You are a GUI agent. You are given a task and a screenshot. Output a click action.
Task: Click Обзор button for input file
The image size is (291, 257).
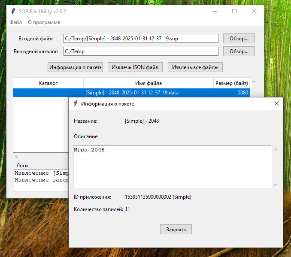pyautogui.click(x=239, y=39)
